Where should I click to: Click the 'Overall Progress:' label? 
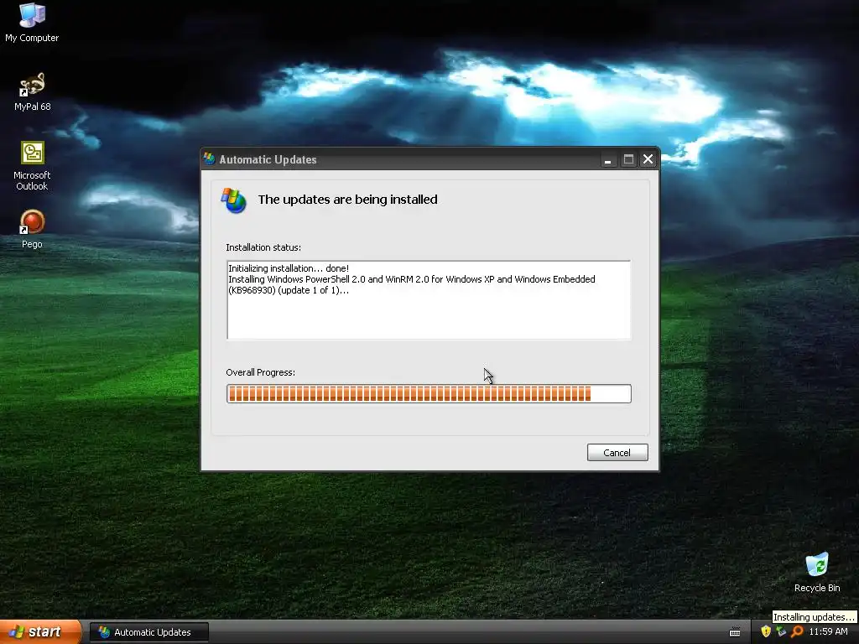click(x=261, y=372)
